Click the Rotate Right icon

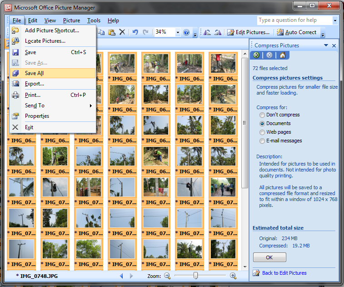pyautogui.click(x=218, y=32)
